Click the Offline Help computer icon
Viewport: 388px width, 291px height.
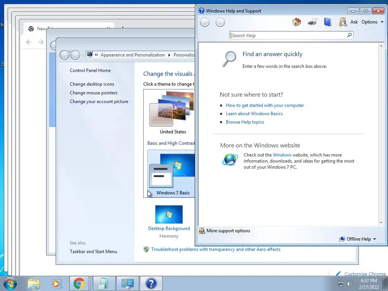(342, 239)
